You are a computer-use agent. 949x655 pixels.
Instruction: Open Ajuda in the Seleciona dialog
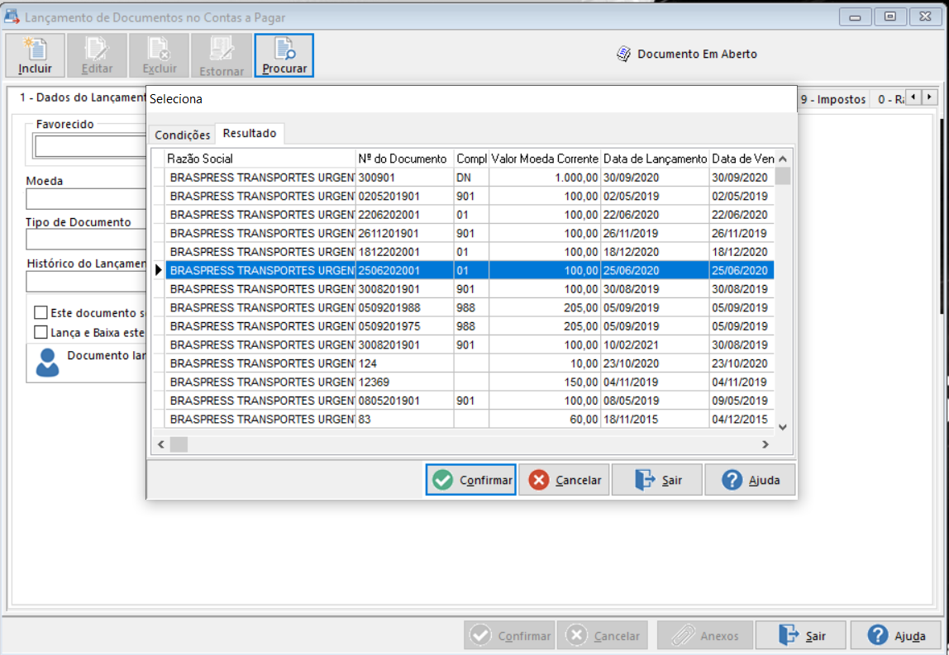point(751,480)
